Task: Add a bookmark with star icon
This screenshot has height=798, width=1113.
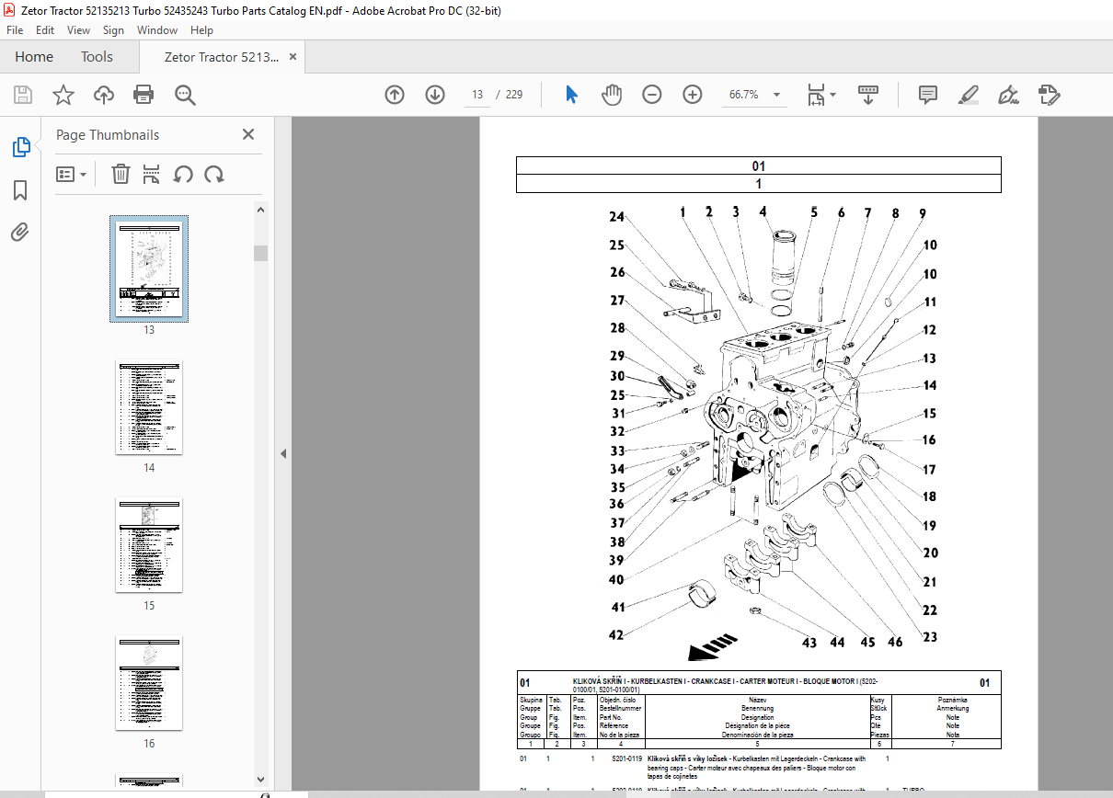Action: pyautogui.click(x=63, y=95)
